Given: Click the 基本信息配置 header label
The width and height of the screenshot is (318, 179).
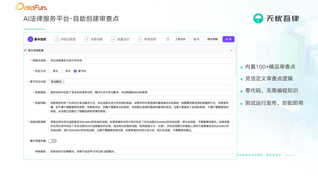Looking at the screenshot, I should point(36,50).
